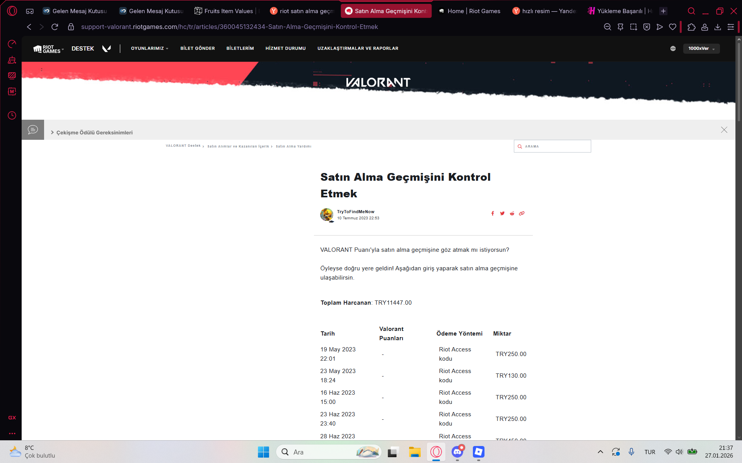Click the 19 May 2023 date cell

click(338, 354)
